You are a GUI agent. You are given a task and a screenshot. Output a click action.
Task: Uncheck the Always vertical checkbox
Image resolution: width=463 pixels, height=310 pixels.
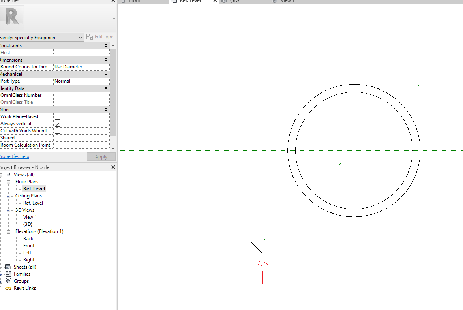point(57,124)
